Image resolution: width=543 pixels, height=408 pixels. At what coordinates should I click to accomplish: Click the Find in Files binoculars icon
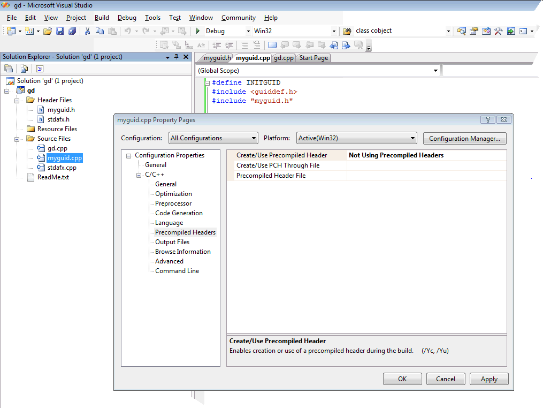click(347, 31)
